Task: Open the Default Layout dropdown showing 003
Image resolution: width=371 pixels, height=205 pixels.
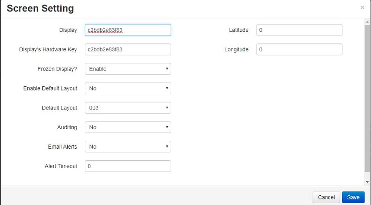Action: [128, 108]
